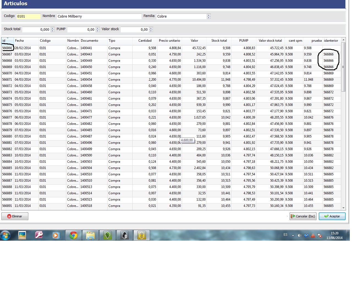This screenshot has height=281, width=352.
Task: Sort by the Fecha column header
Action: pos(26,41)
